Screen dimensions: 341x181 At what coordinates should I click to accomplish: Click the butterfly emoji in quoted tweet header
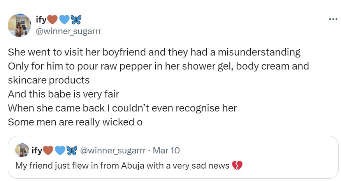72,150
